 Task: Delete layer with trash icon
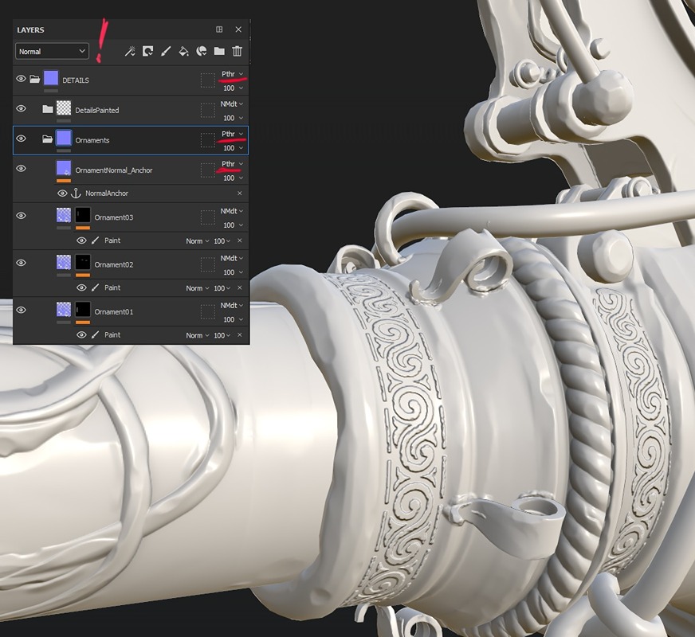click(238, 51)
